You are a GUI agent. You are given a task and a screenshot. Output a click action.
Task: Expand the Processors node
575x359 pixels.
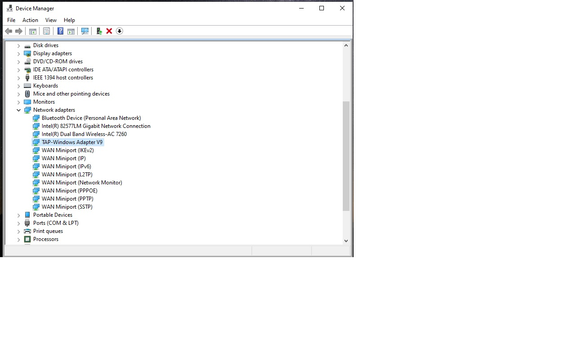pyautogui.click(x=19, y=239)
